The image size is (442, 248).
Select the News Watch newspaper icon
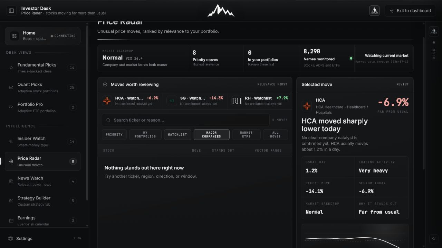11,181
